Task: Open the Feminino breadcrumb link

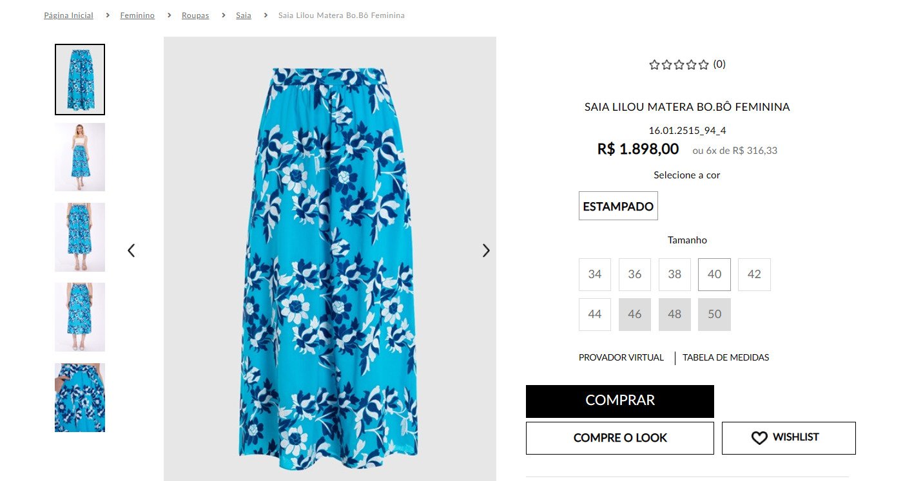Action: click(x=137, y=15)
